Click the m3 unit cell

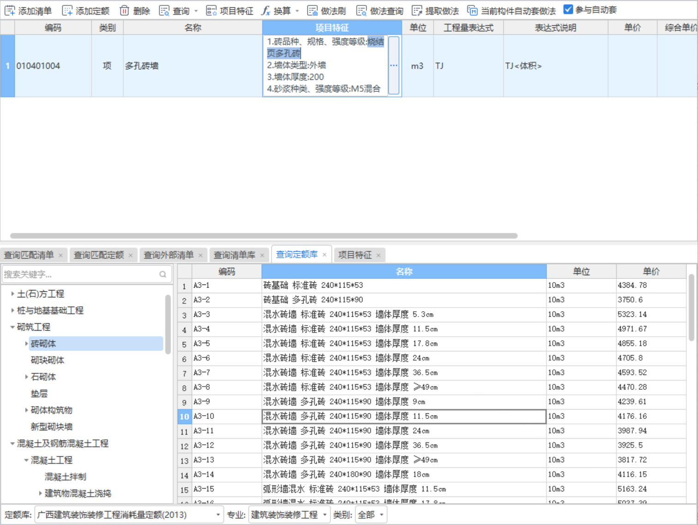[417, 66]
